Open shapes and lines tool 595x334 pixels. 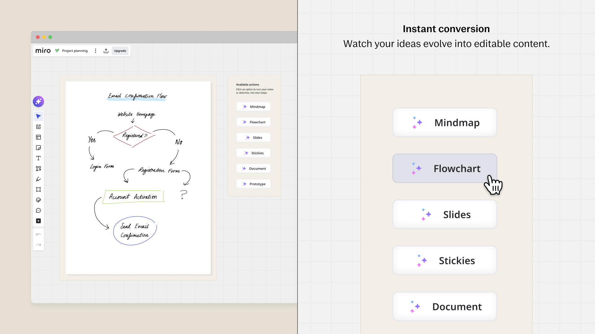tap(38, 169)
